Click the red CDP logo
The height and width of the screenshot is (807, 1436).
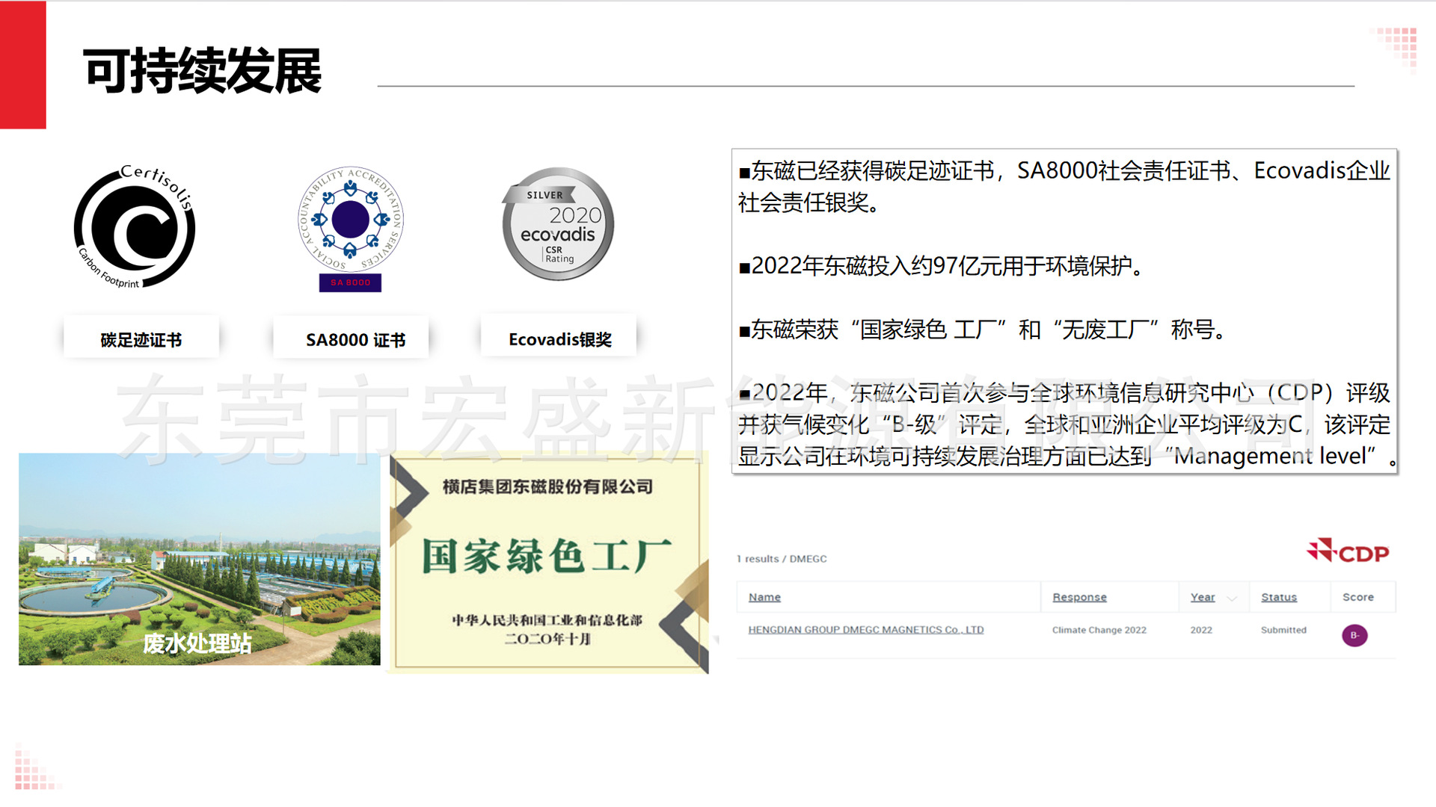tap(1348, 551)
